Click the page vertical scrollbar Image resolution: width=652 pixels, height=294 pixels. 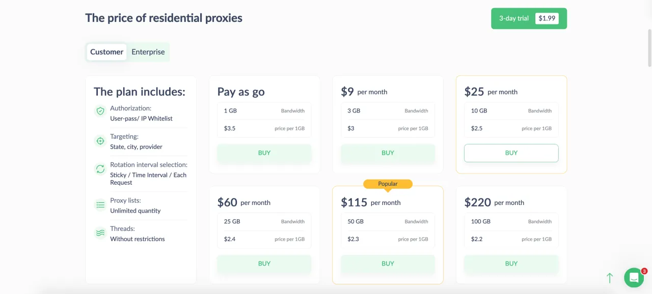(649, 48)
